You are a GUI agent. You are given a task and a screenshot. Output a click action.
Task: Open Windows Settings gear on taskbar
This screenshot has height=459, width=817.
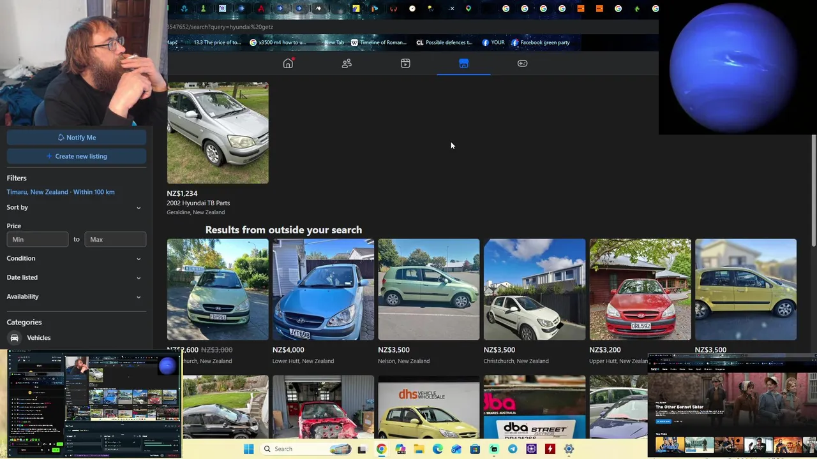(x=569, y=449)
